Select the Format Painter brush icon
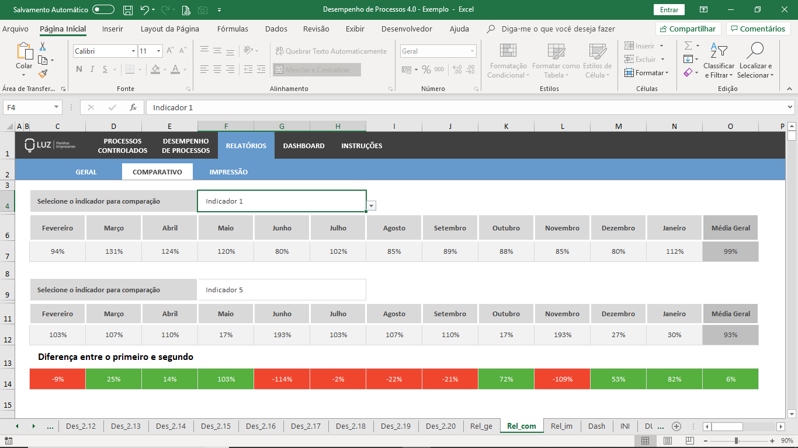798x448 pixels. point(43,73)
